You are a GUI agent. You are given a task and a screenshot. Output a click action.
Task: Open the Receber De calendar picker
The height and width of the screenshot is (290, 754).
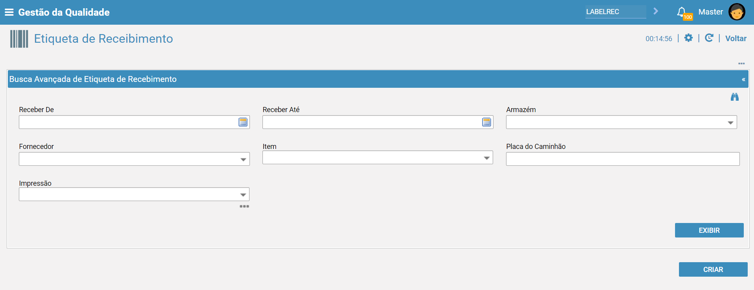[x=243, y=122]
